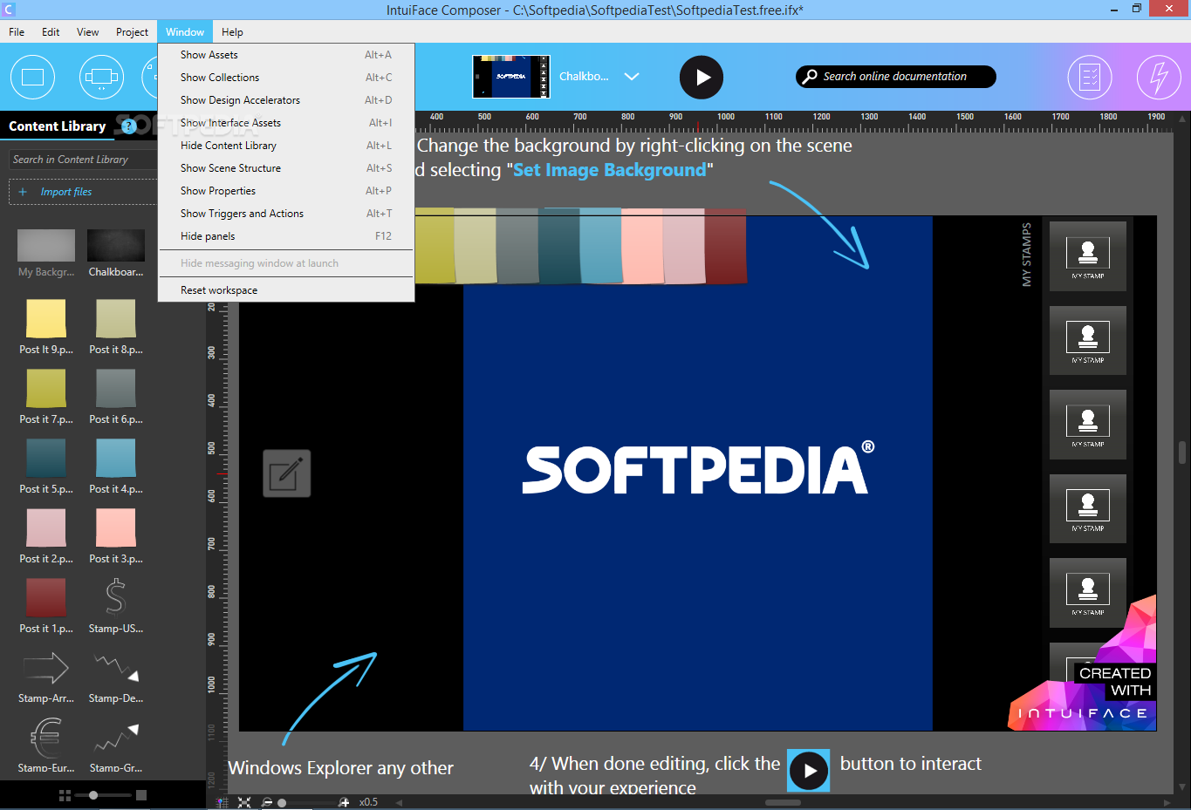Choose Show Triggers and Actions entry
This screenshot has height=810, width=1191.
click(286, 214)
